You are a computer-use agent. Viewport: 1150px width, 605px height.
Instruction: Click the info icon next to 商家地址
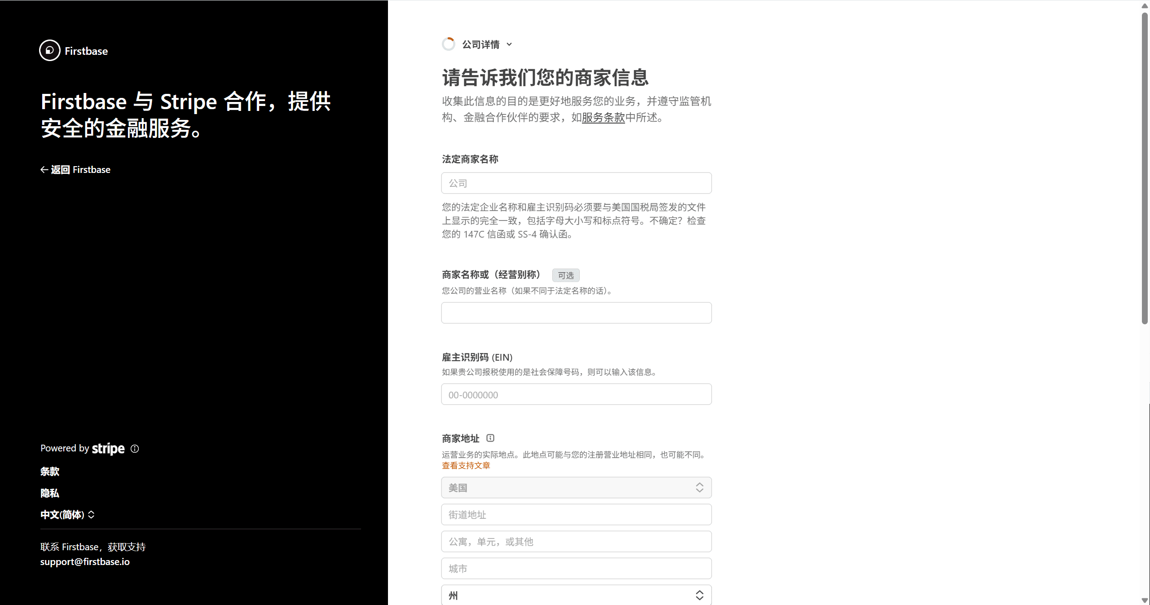(x=490, y=438)
